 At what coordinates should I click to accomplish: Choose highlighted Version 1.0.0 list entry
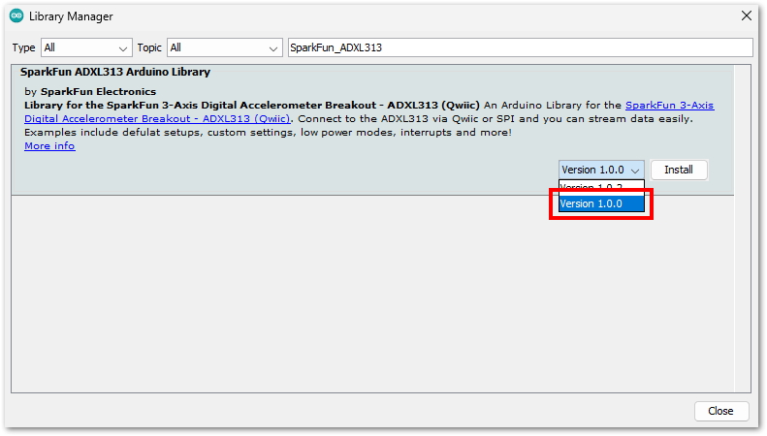coord(601,203)
